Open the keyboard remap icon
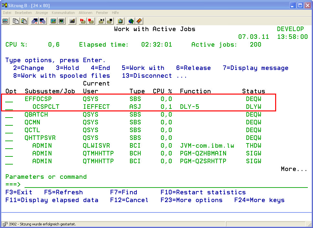This screenshot has width=313, height=228. [x=72, y=21]
